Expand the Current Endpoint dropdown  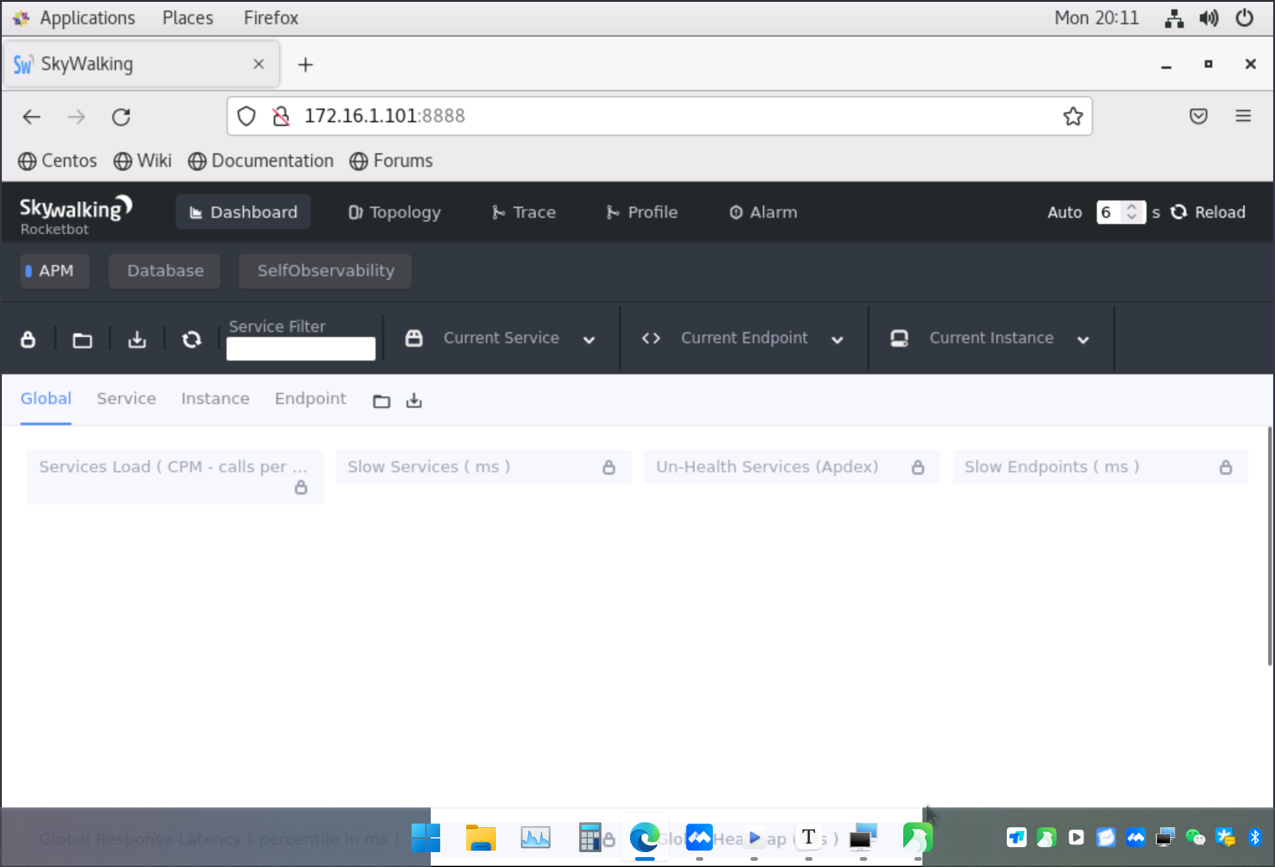coord(838,339)
